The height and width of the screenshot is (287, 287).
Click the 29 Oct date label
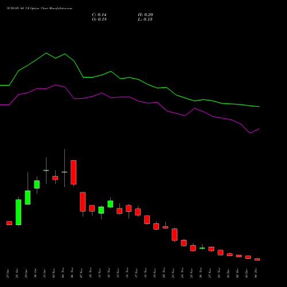click(26, 273)
